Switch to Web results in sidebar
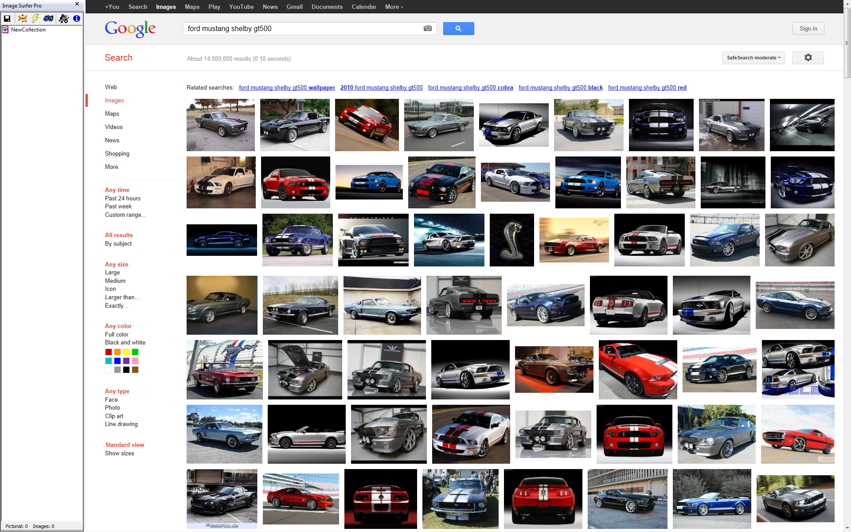Viewport: 851px width, 532px height. click(111, 87)
